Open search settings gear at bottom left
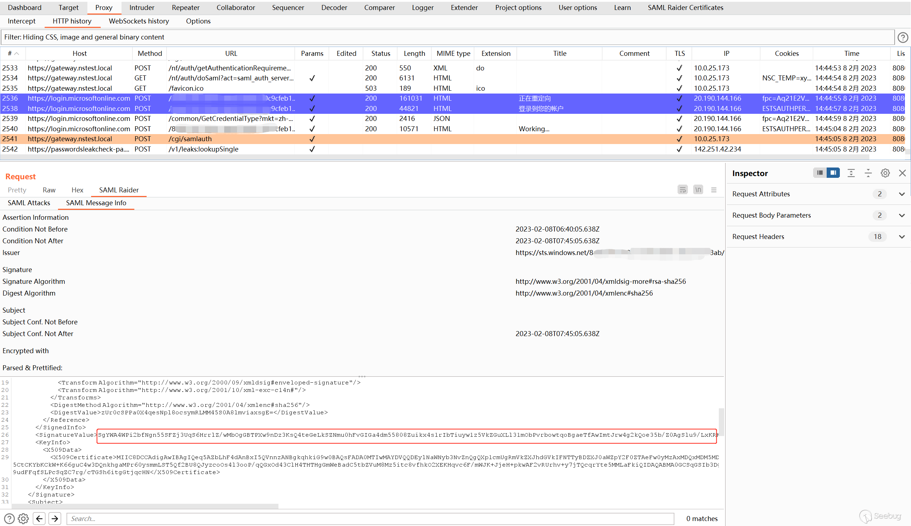911x526 pixels. (23, 519)
